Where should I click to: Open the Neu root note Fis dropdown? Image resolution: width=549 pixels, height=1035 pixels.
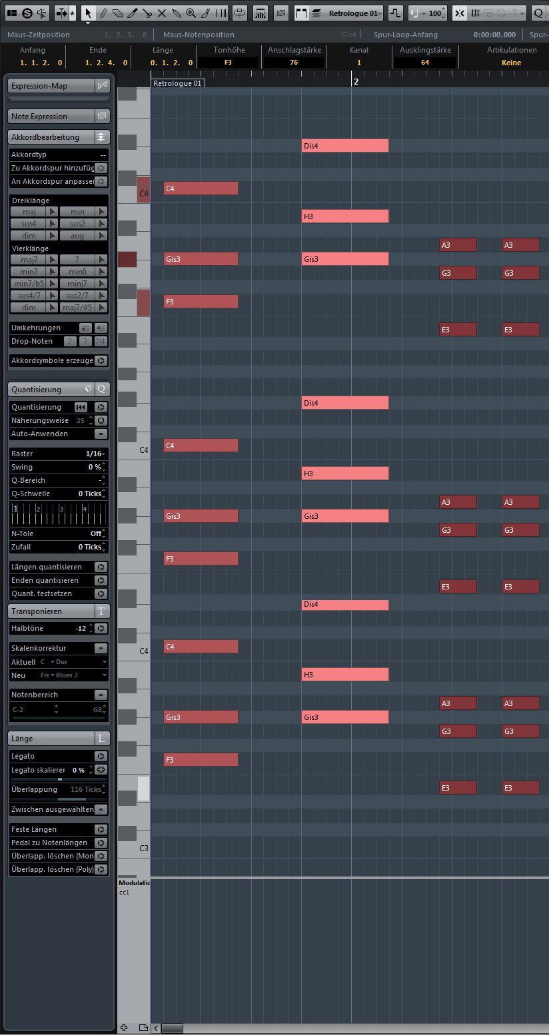point(47,675)
